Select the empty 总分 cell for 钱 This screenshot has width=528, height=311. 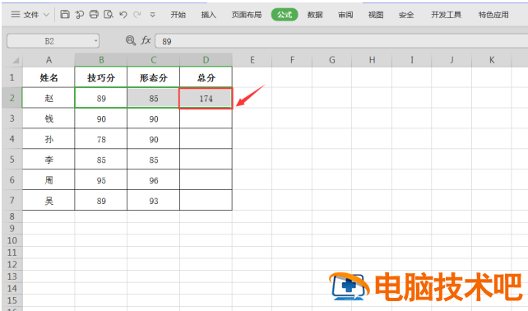[x=206, y=118]
